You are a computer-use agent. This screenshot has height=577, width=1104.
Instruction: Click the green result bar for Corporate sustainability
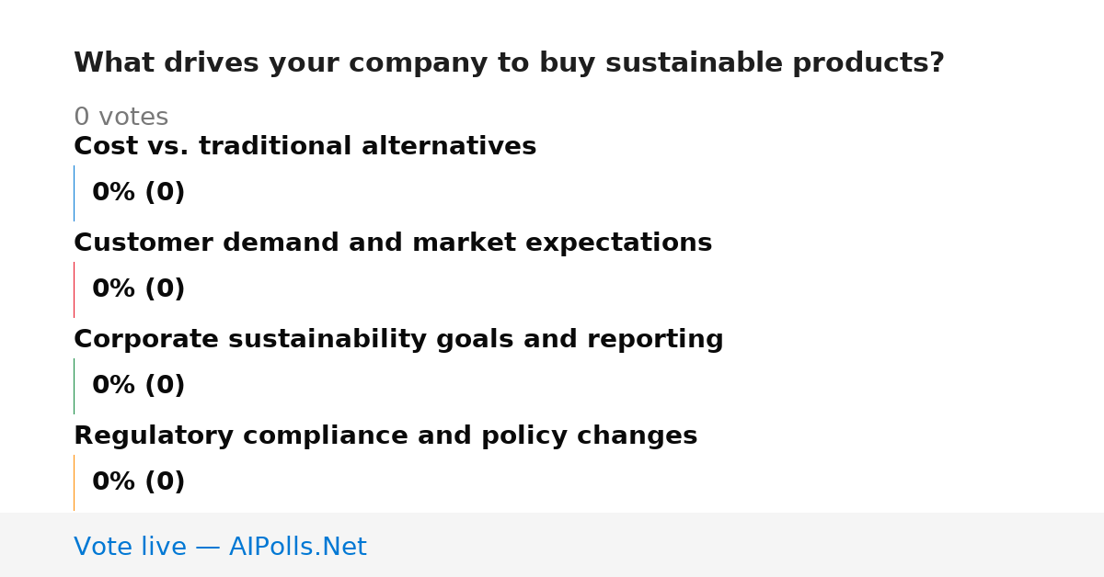click(x=74, y=386)
